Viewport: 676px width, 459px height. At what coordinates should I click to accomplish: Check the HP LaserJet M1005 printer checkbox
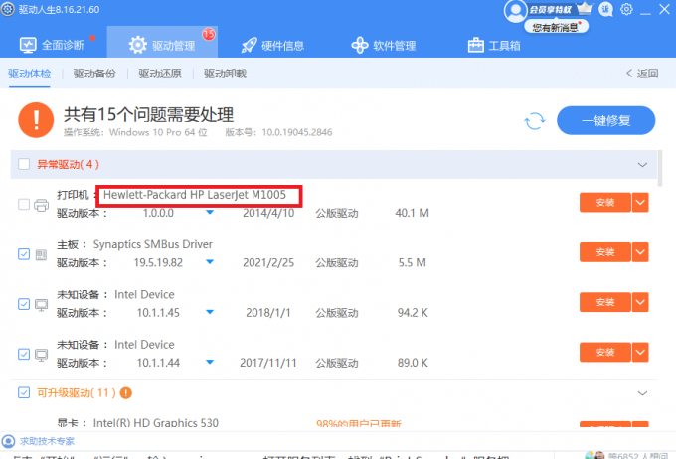coord(24,205)
